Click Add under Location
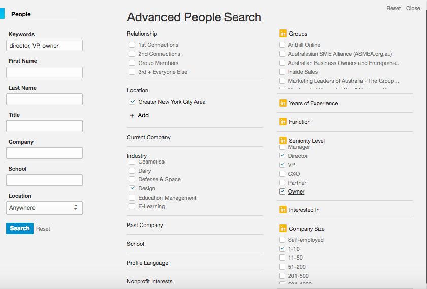The image size is (427, 289). pos(143,115)
